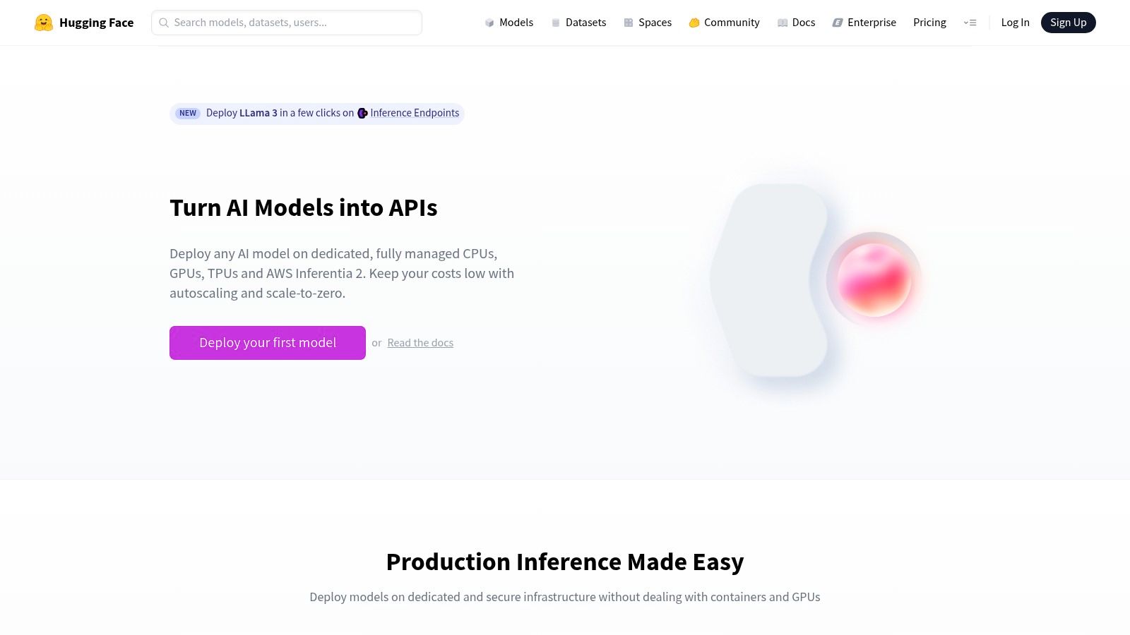
Task: Click the Docs book icon
Action: tap(783, 23)
